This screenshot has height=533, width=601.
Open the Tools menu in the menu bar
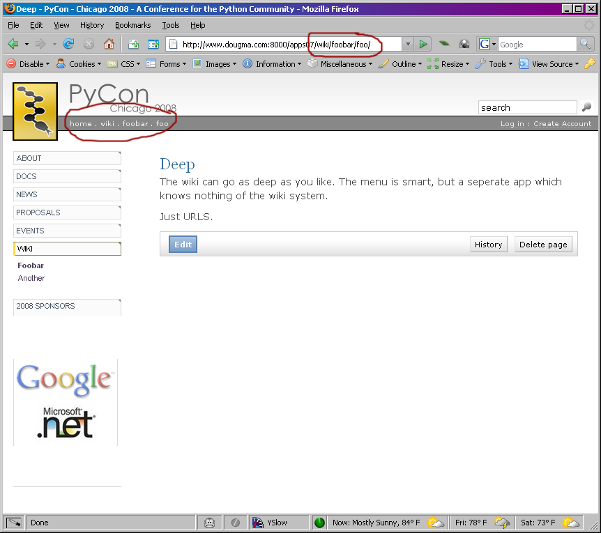click(x=171, y=25)
